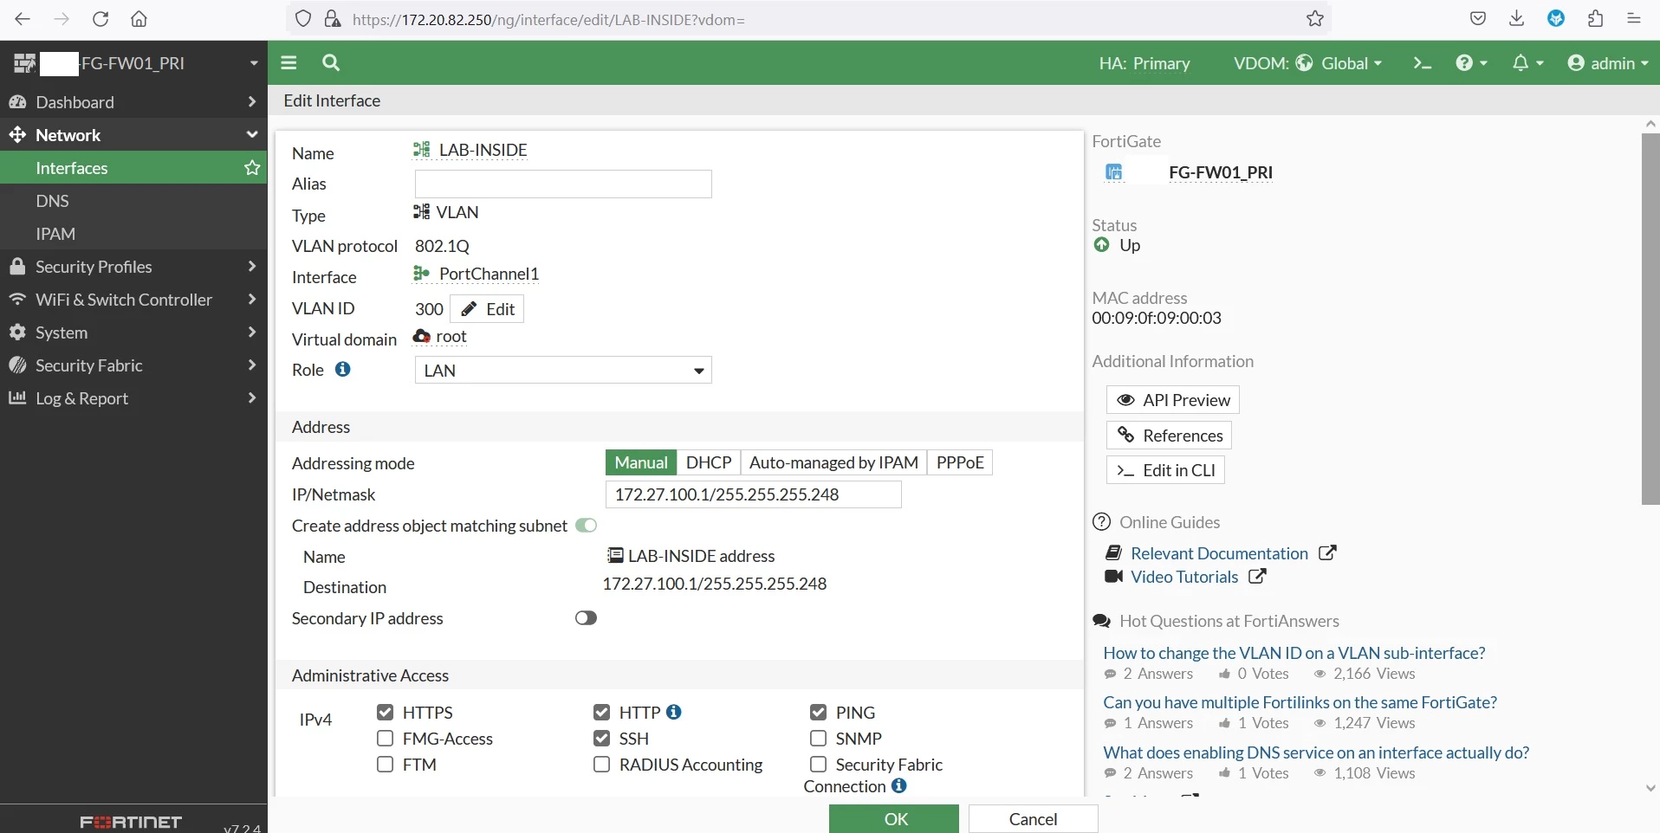Image resolution: width=1660 pixels, height=833 pixels.
Task: Click the IP/Netmask input field
Action: click(x=753, y=494)
